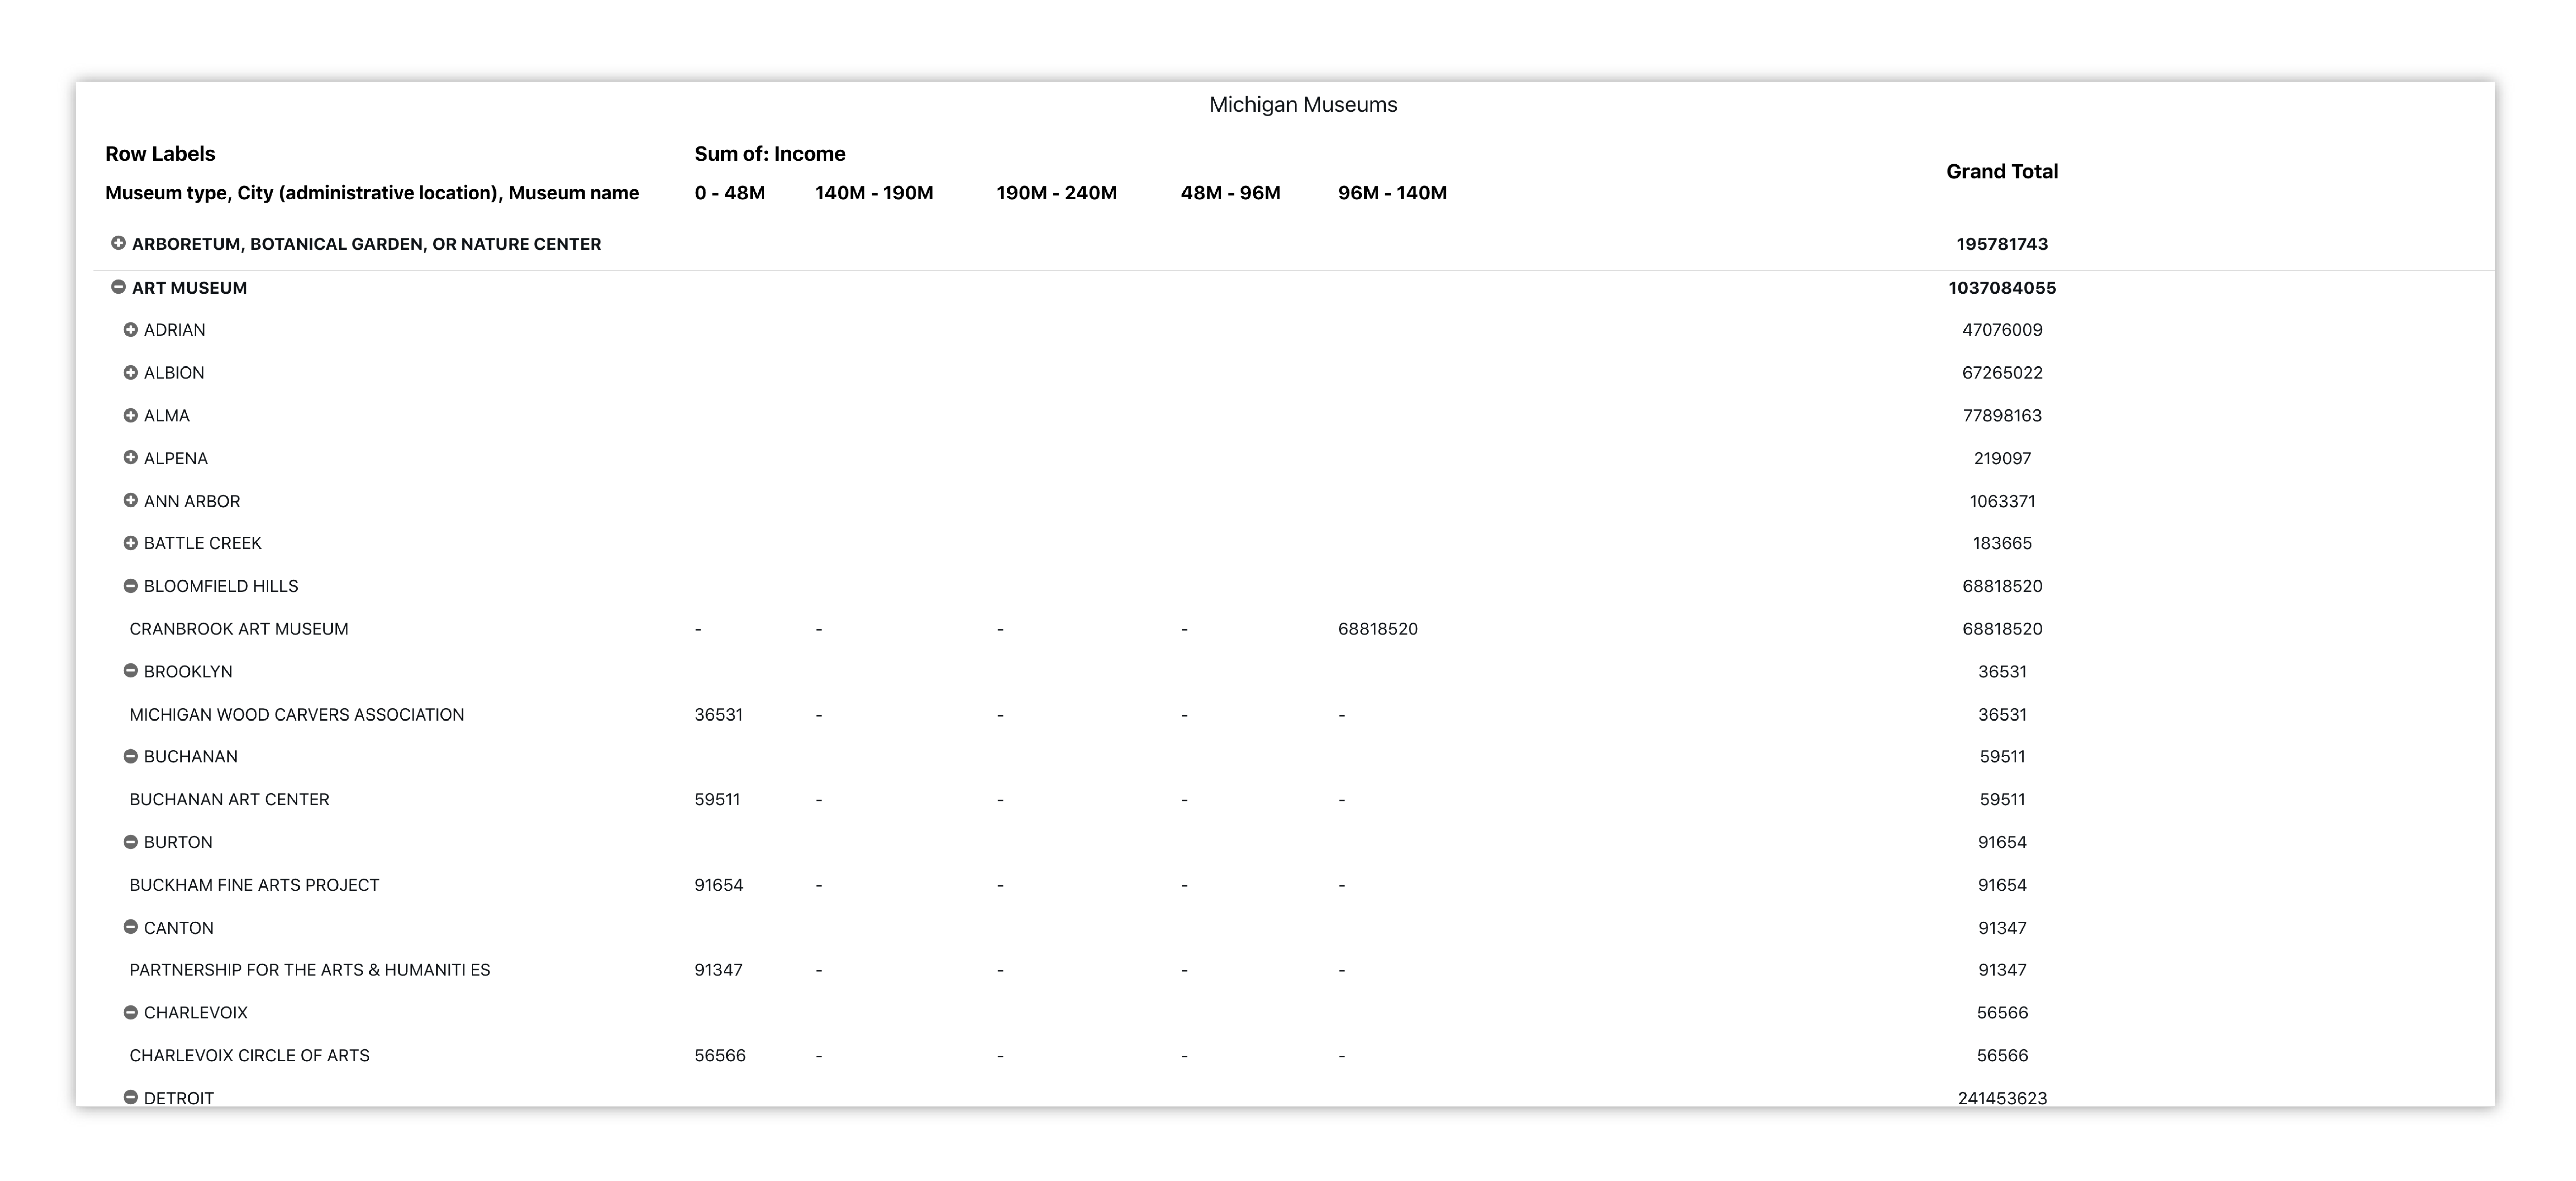This screenshot has width=2576, height=1181.
Task: Expand the ADRIAN city row
Action: [130, 330]
